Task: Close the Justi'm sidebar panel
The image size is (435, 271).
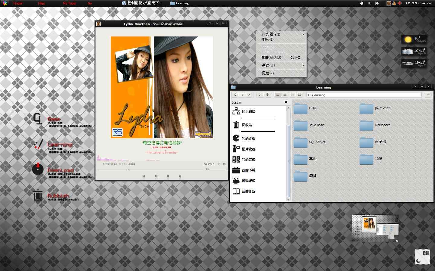Action: (x=286, y=102)
